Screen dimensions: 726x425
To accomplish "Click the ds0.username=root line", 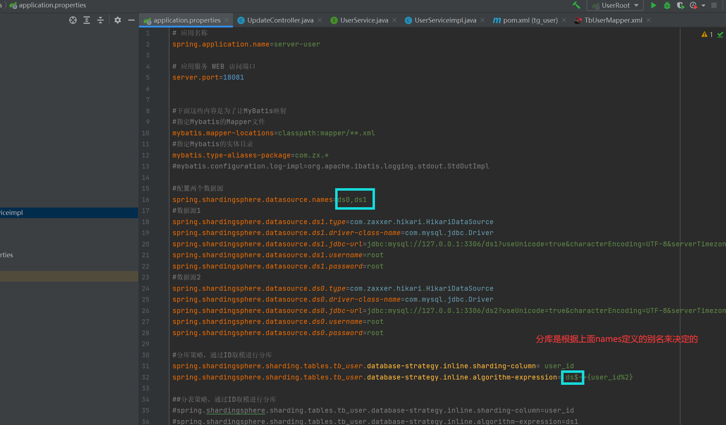I will pos(278,321).
